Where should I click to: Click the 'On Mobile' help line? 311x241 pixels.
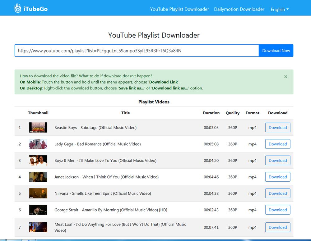pyautogui.click(x=100, y=82)
